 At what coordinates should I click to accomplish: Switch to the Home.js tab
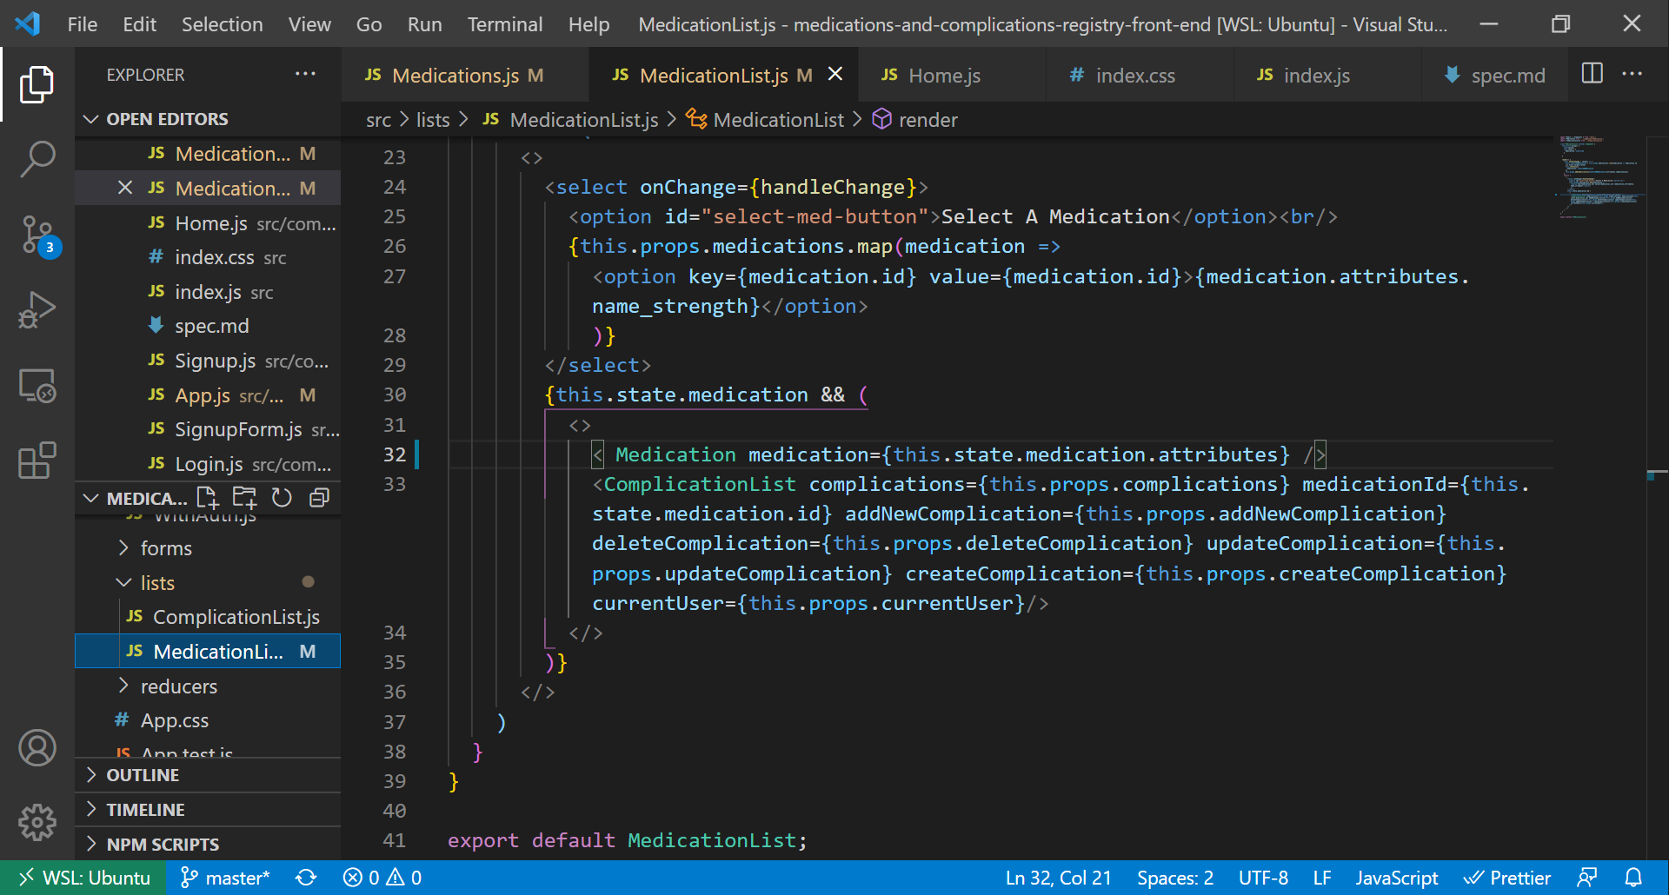point(943,76)
